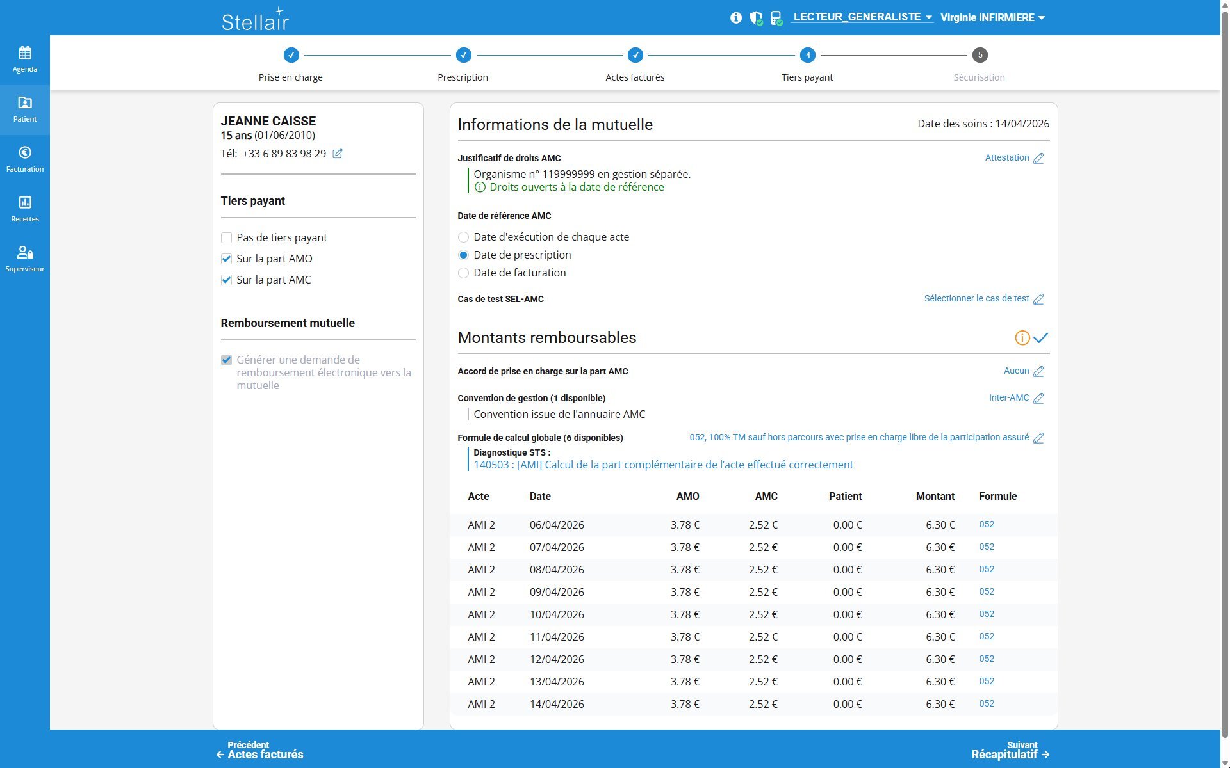Click the Inter-AMC convention link
This screenshot has width=1230, height=768.
click(x=1009, y=398)
